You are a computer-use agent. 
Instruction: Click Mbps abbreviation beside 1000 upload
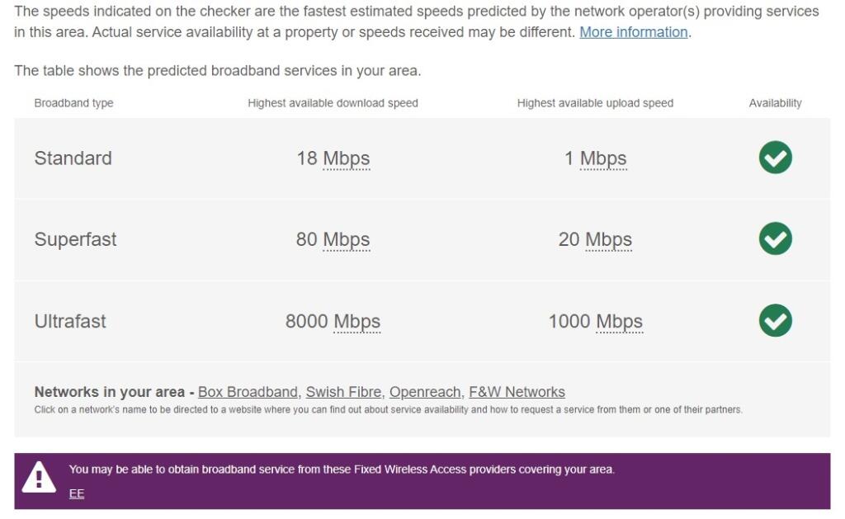619,322
